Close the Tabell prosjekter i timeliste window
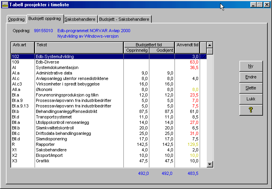This screenshot has height=189, width=272. tap(266, 4)
